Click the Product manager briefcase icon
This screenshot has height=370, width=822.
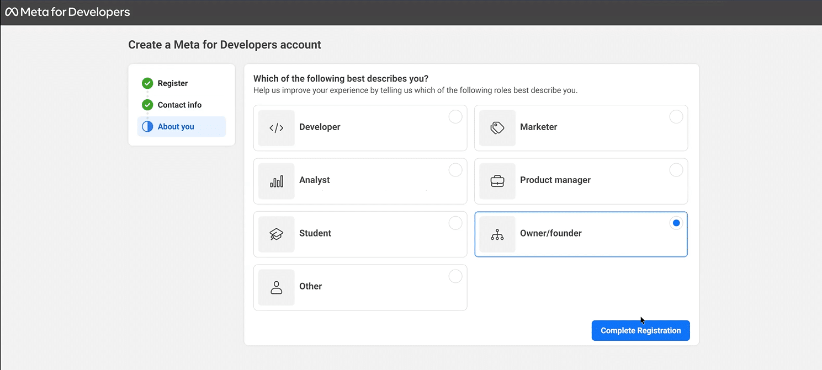point(497,181)
